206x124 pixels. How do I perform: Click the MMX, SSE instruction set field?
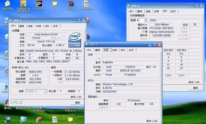point(54,61)
